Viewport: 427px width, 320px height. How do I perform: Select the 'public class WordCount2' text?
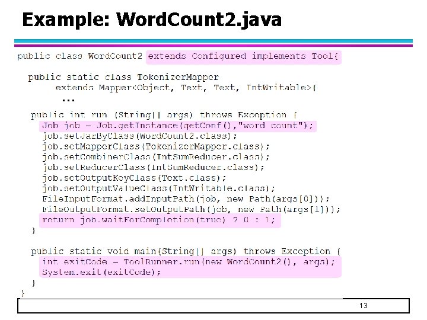tap(80, 56)
